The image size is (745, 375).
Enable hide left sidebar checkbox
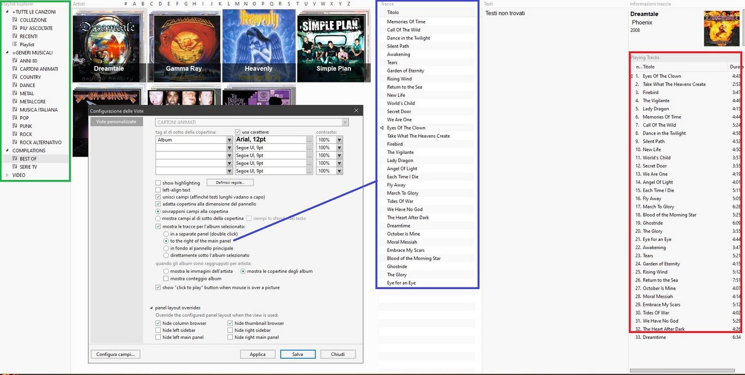coord(158,330)
